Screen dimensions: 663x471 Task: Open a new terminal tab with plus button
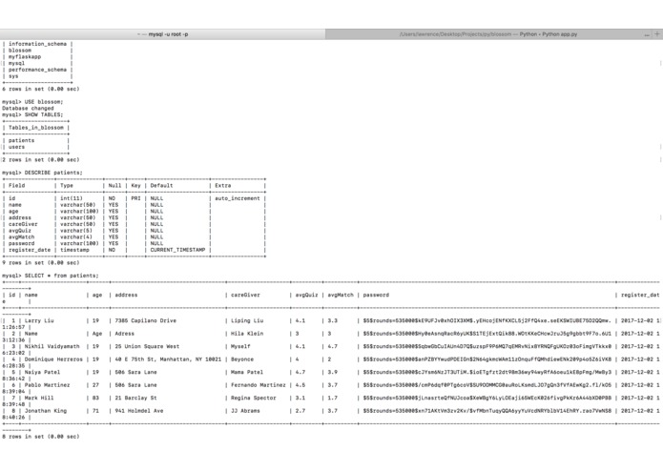(657, 34)
